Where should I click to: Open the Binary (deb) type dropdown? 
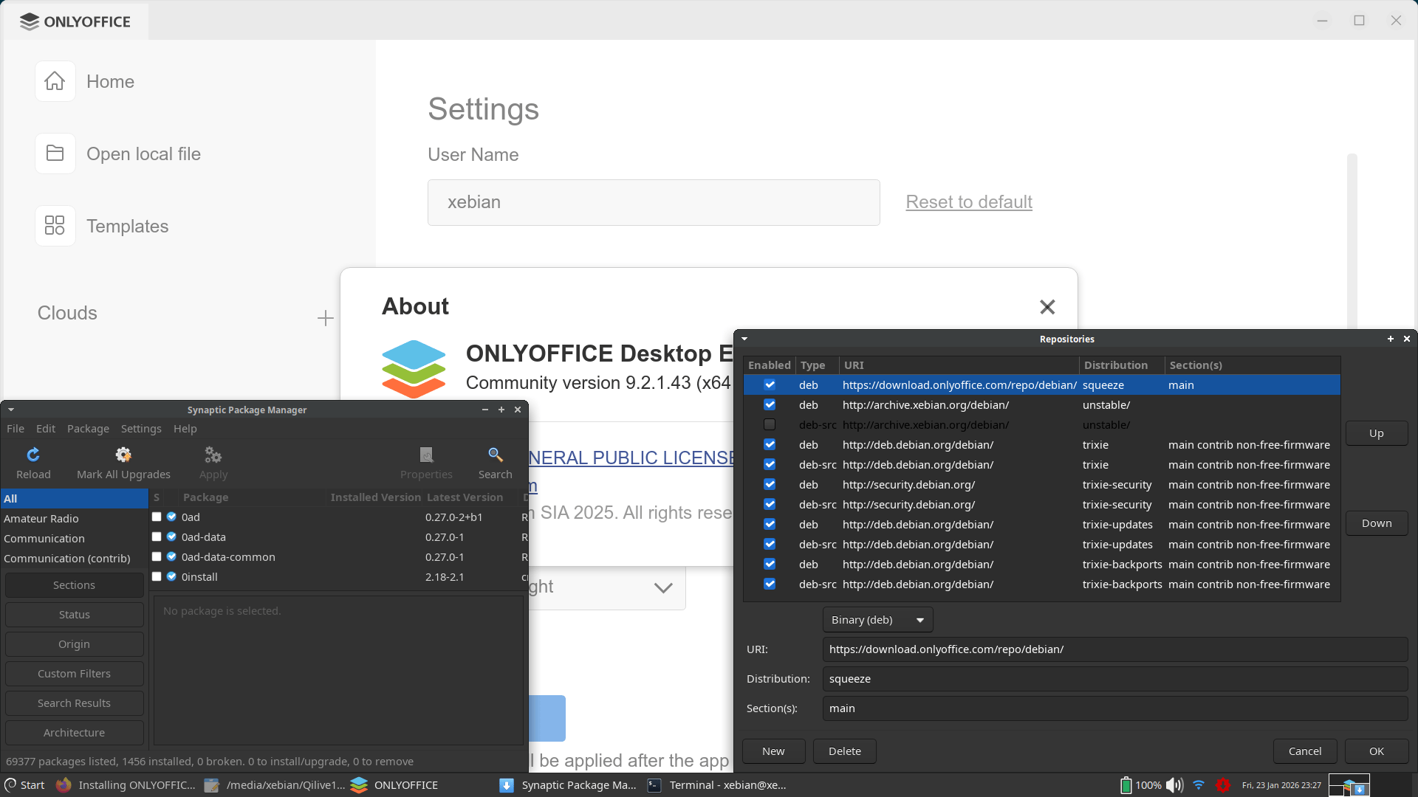[x=877, y=620]
